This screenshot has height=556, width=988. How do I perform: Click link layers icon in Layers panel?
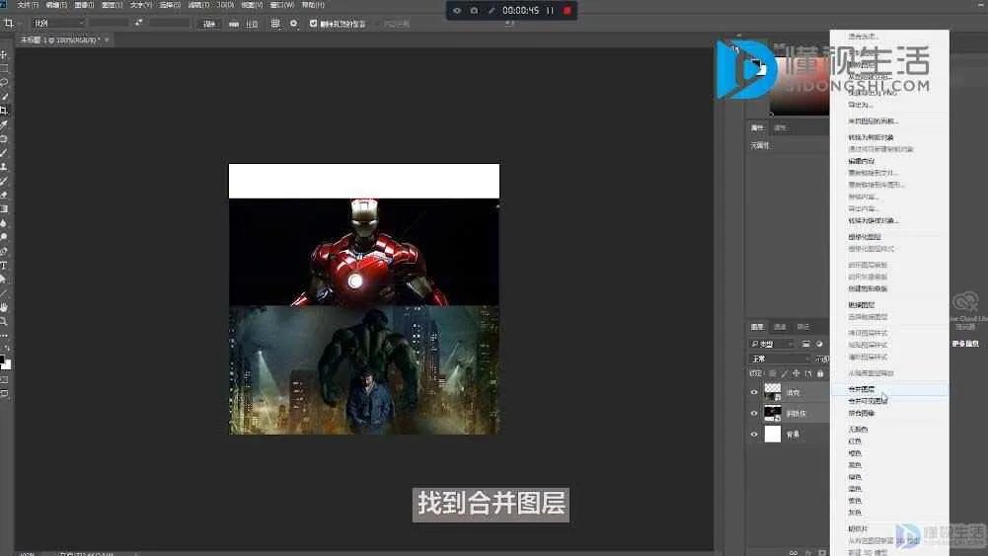coord(794,552)
